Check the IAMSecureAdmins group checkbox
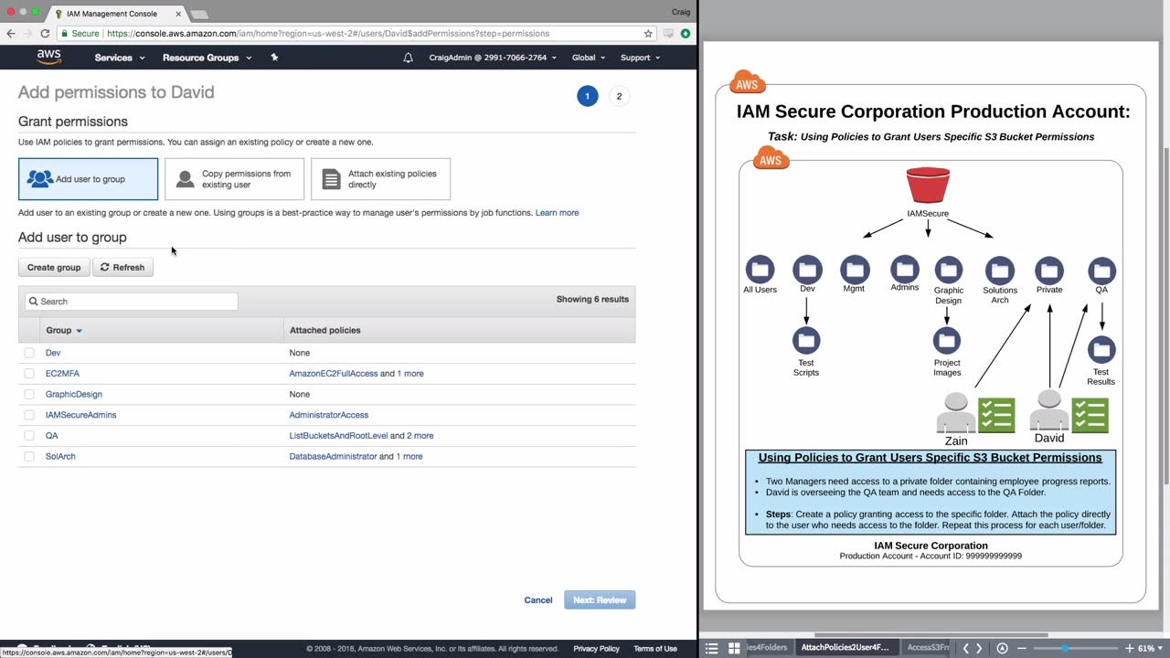Viewport: 1170px width, 658px height. coord(29,415)
